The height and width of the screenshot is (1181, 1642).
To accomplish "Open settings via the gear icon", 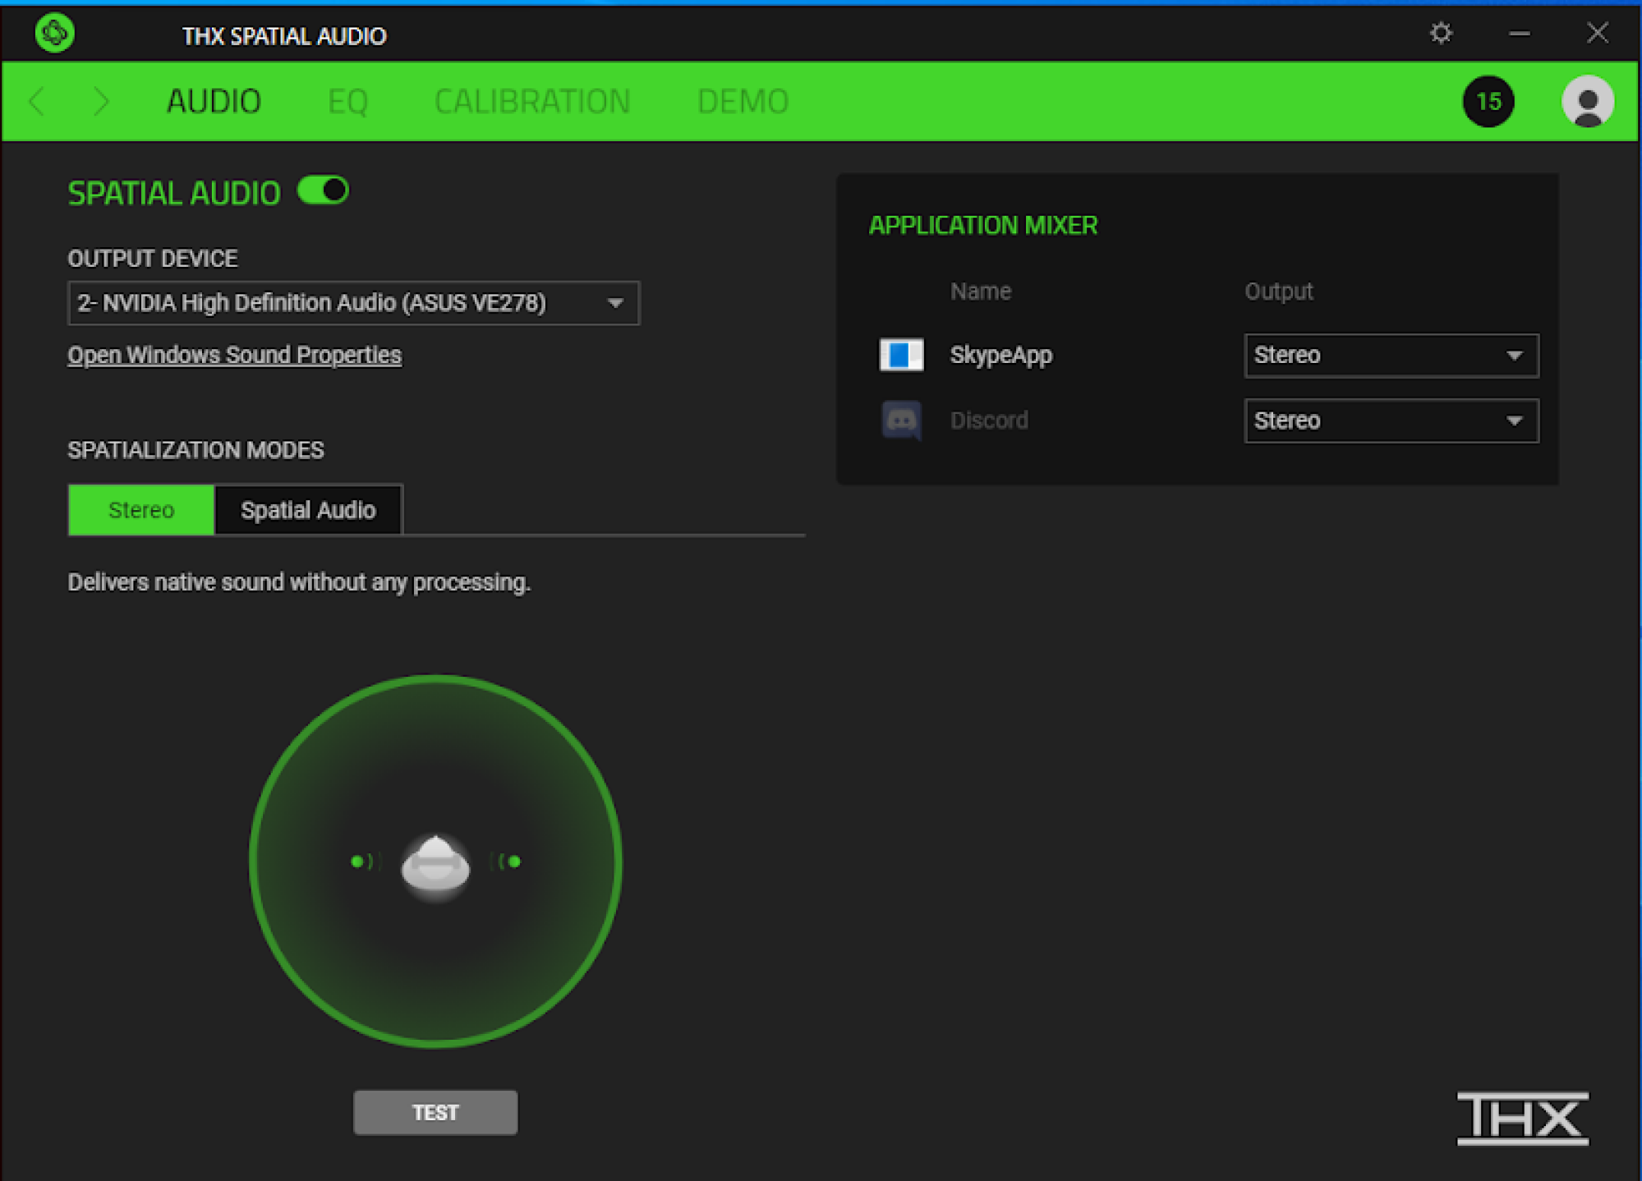I will pyautogui.click(x=1441, y=33).
